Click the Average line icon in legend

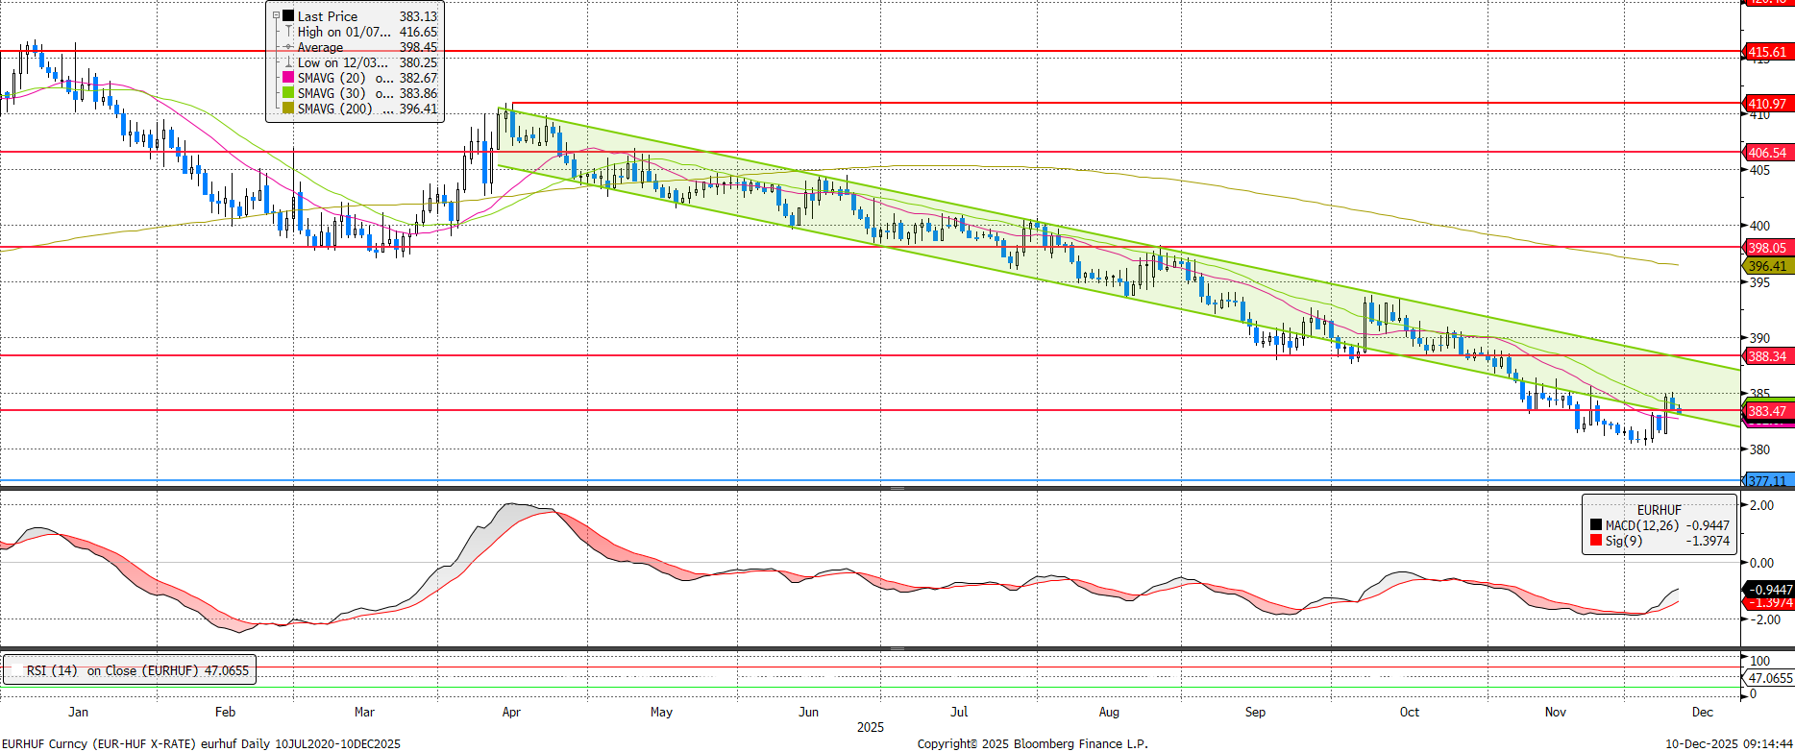coord(288,47)
